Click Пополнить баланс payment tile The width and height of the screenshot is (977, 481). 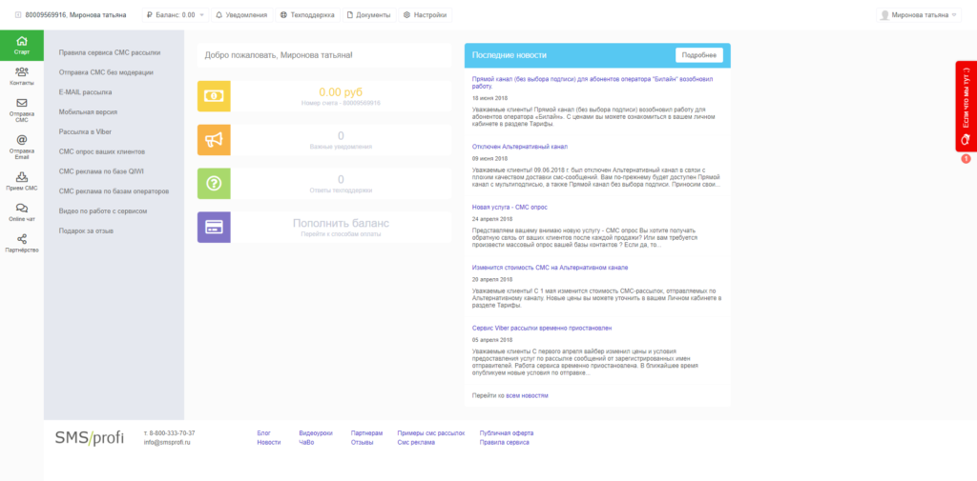click(341, 227)
